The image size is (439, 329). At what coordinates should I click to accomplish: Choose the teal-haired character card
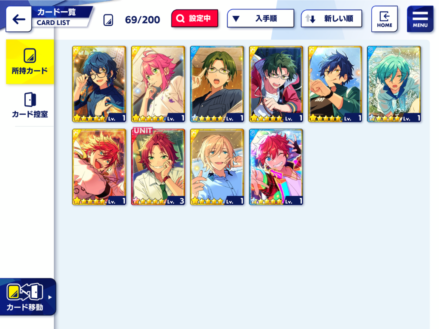(x=394, y=84)
